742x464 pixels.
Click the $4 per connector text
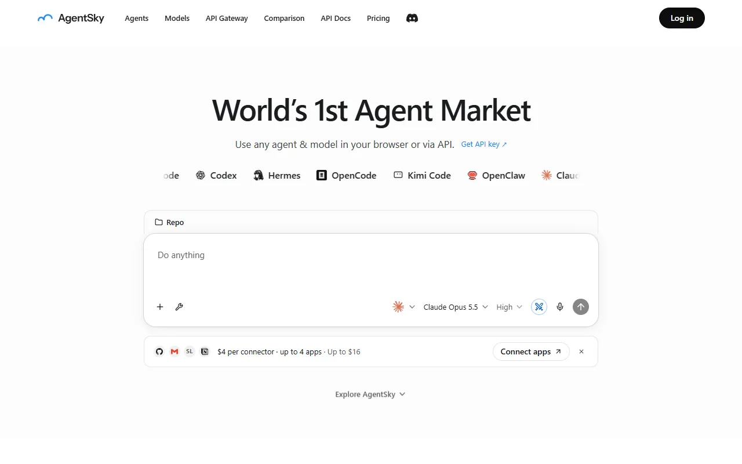[x=246, y=351]
